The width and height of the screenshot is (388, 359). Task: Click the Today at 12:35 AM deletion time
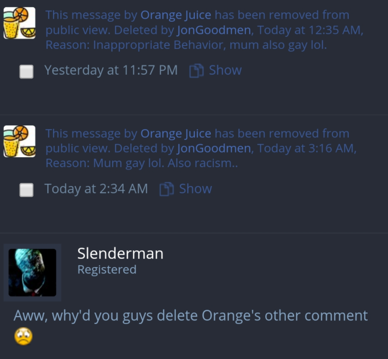coord(310,30)
